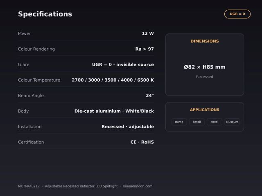Select the Ra > 97 colour rendering value
262x196 pixels.
tap(145, 49)
